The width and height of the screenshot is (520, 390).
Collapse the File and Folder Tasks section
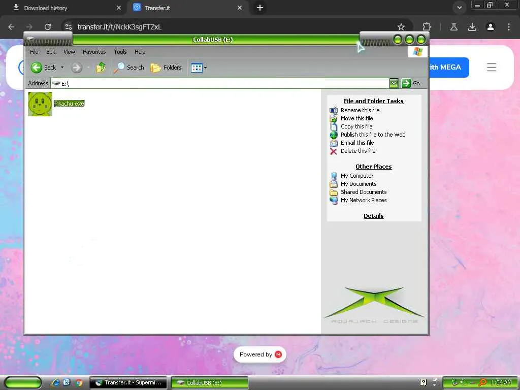[x=373, y=101]
